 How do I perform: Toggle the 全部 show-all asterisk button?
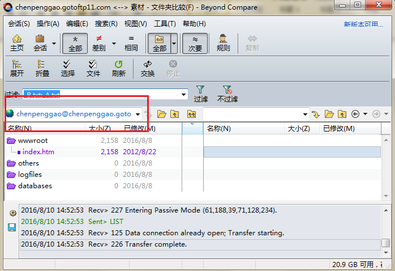(x=75, y=44)
